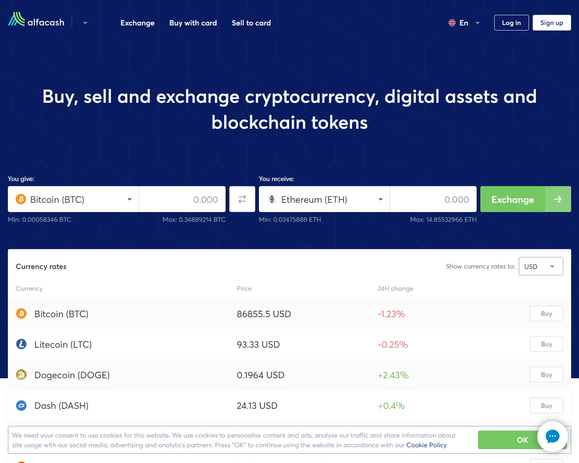Click the UK flag language icon
Screen dimensions: 579x463
452,23
